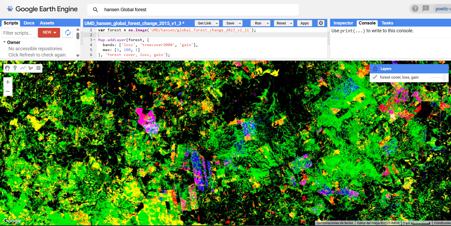Switch to the Console tab
This screenshot has width=451, height=226.
(x=367, y=23)
